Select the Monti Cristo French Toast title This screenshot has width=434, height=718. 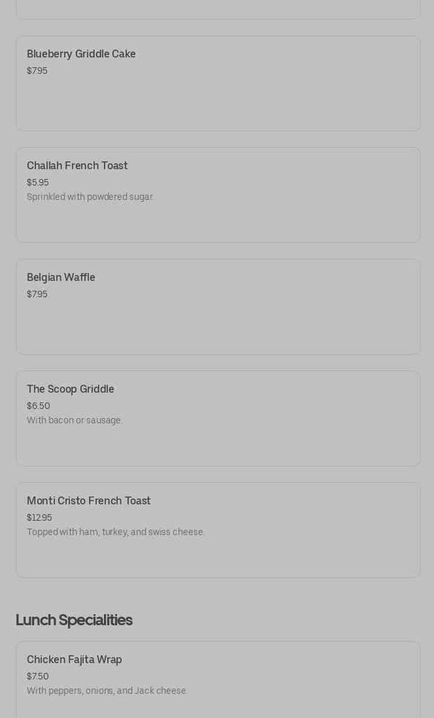[x=89, y=501]
